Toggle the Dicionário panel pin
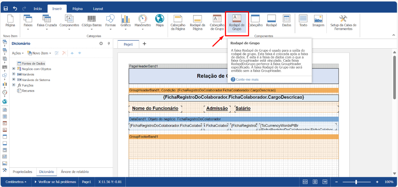The image size is (398, 187). [108, 43]
